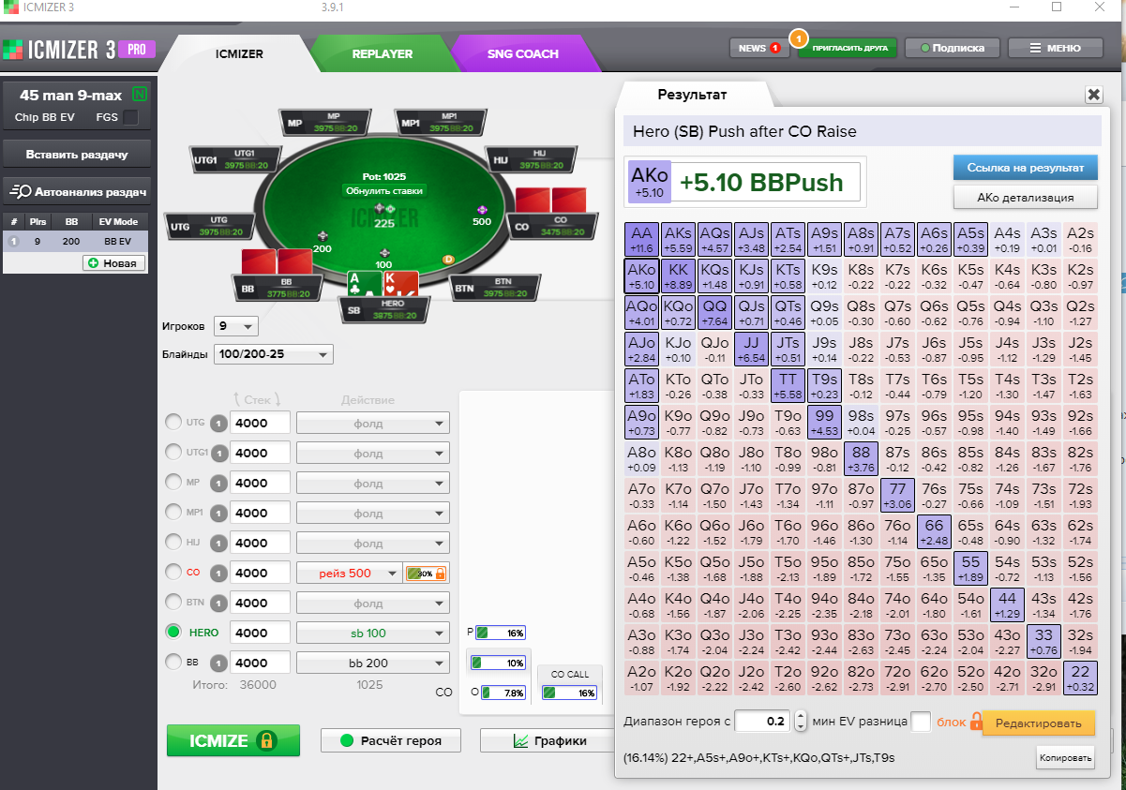Click the MP stack count badge
This screenshot has width=1126, height=790.
pyautogui.click(x=218, y=483)
